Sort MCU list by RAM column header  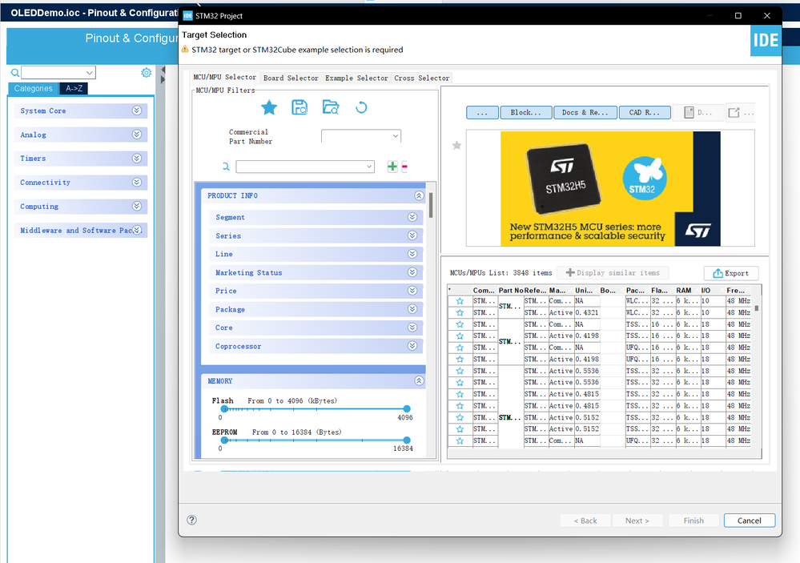tap(684, 290)
